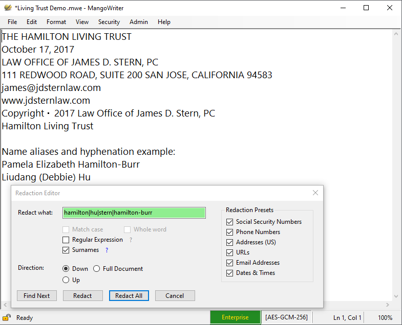Click the MangoWriter app icon in title bar

[x=8, y=8]
